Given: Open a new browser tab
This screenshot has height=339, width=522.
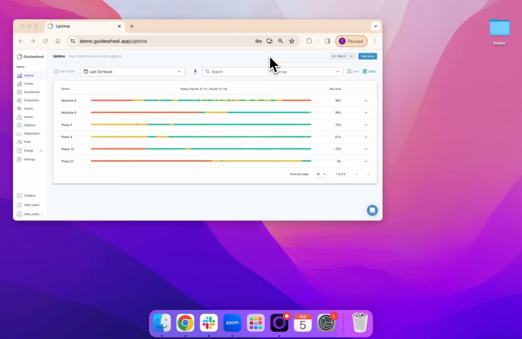Looking at the screenshot, I should pyautogui.click(x=132, y=26).
